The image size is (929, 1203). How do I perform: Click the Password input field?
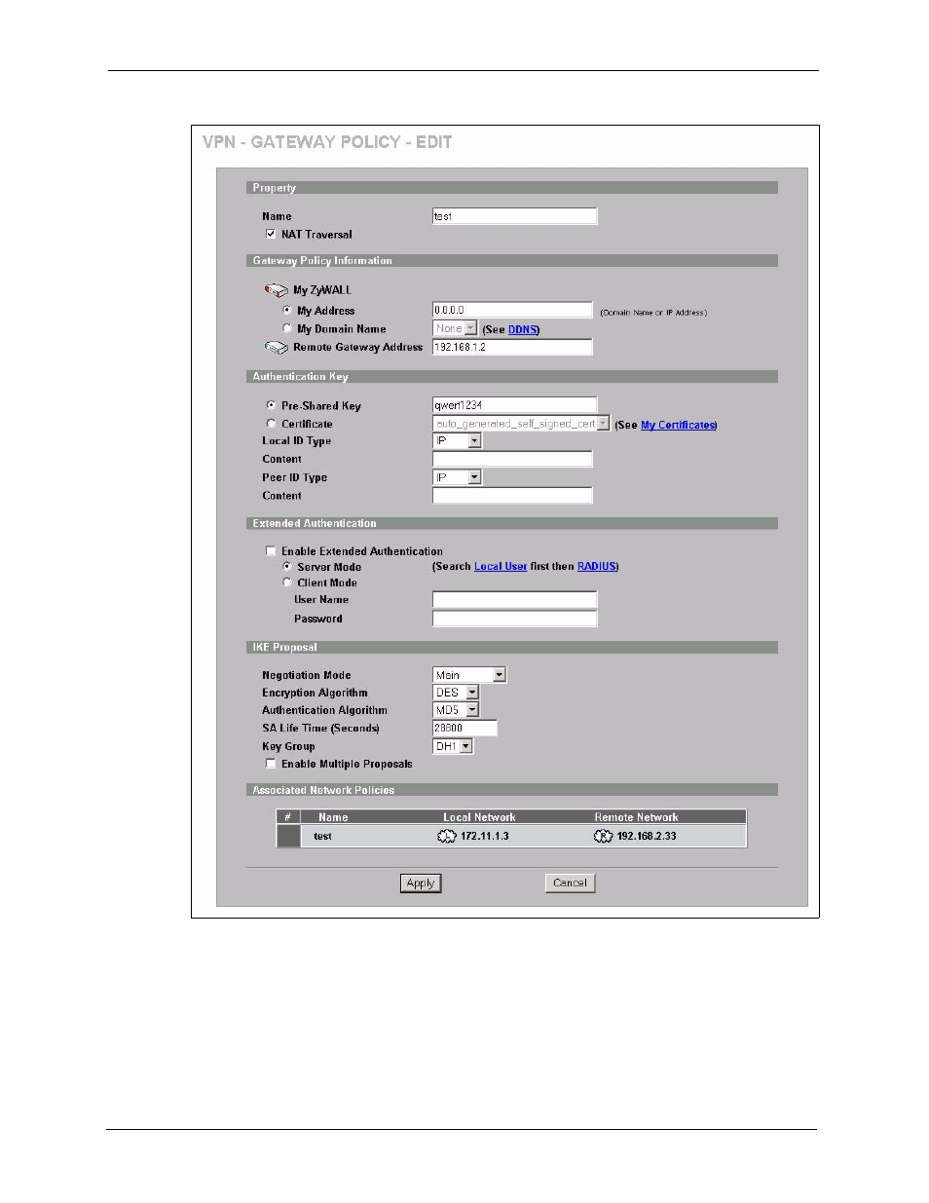pos(515,619)
